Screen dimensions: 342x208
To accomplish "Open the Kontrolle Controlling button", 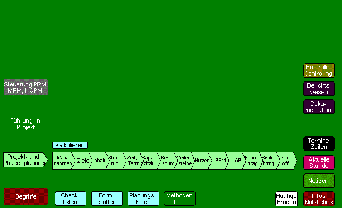I will pyautogui.click(x=319, y=70).
